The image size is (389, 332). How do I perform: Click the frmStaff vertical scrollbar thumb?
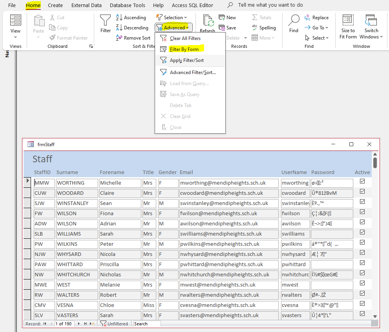pyautogui.click(x=375, y=163)
